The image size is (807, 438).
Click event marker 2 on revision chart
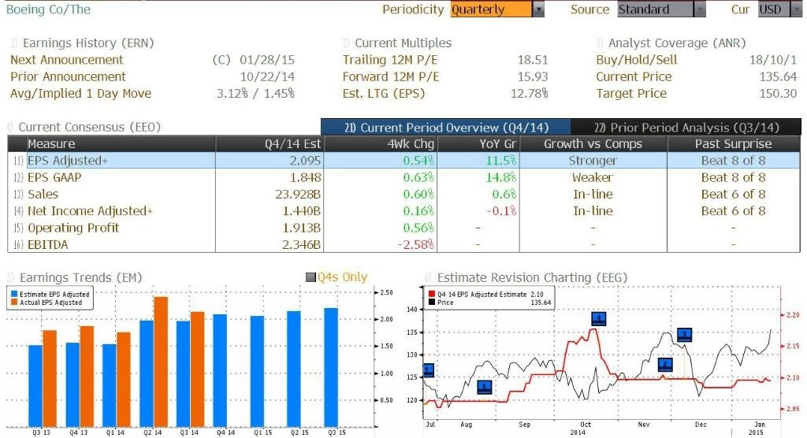[665, 365]
